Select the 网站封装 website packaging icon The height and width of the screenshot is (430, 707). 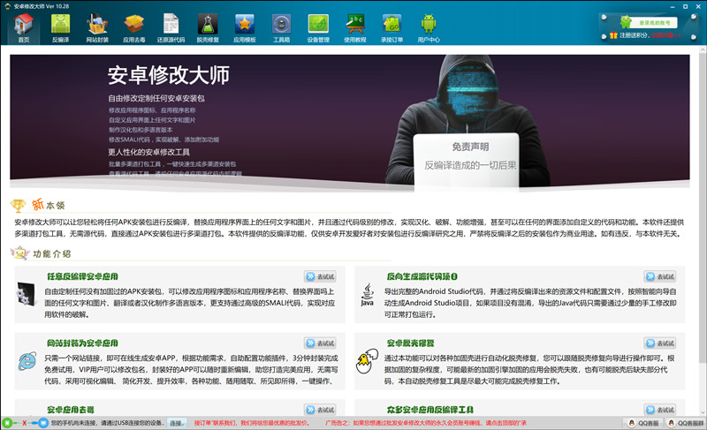click(x=97, y=27)
